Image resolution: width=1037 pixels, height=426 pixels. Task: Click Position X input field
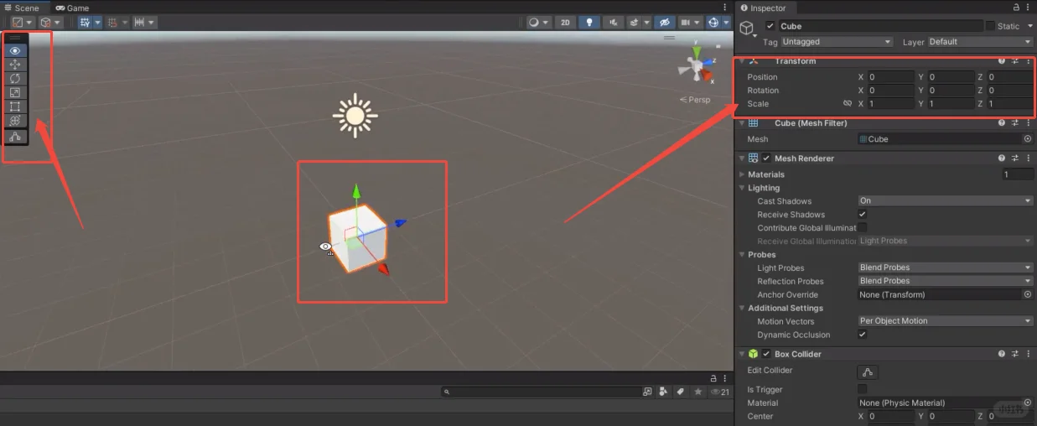(x=891, y=77)
